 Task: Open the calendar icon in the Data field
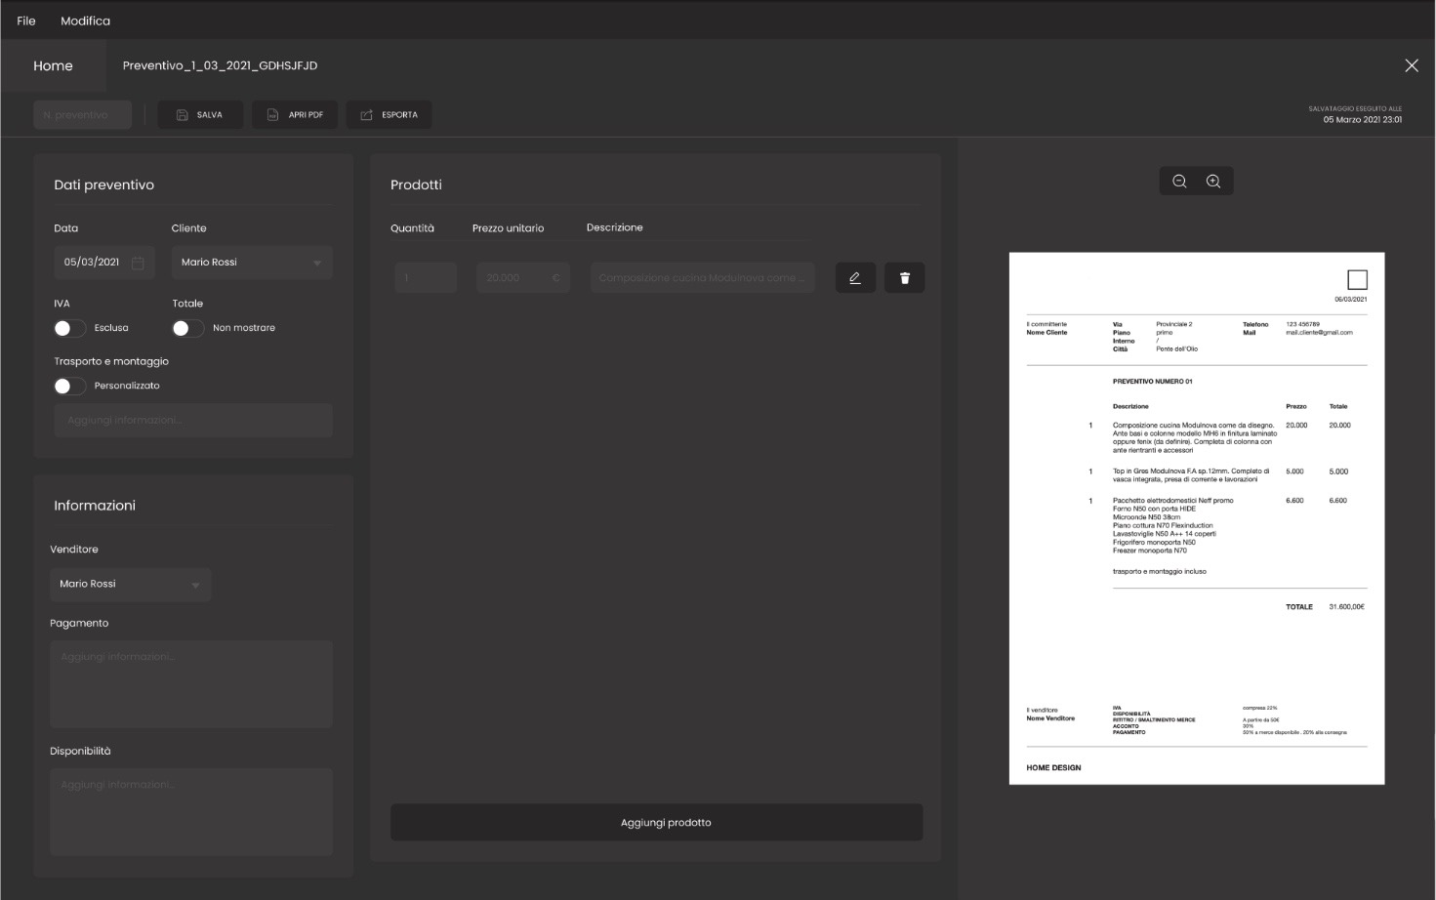tap(138, 263)
